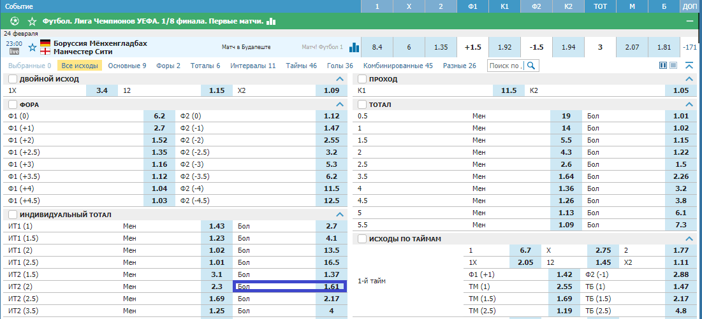This screenshot has height=319, width=702.
Task: Star the Borussia vs Manchester City match
Action: [x=33, y=47]
